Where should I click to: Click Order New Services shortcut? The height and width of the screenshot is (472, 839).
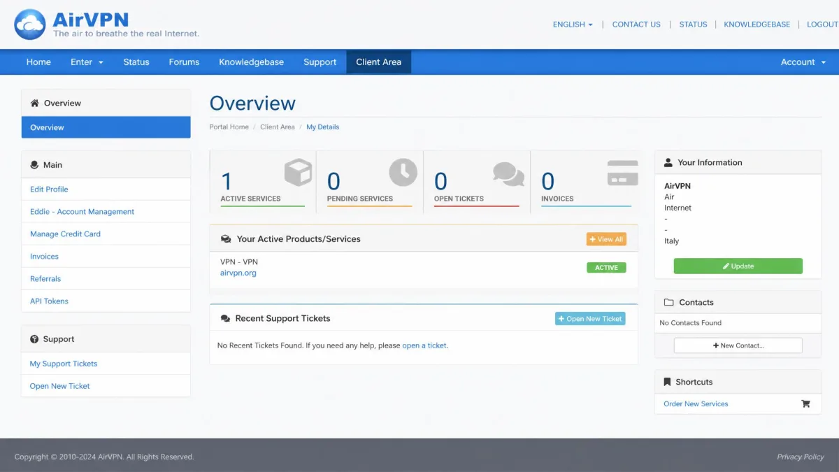696,404
